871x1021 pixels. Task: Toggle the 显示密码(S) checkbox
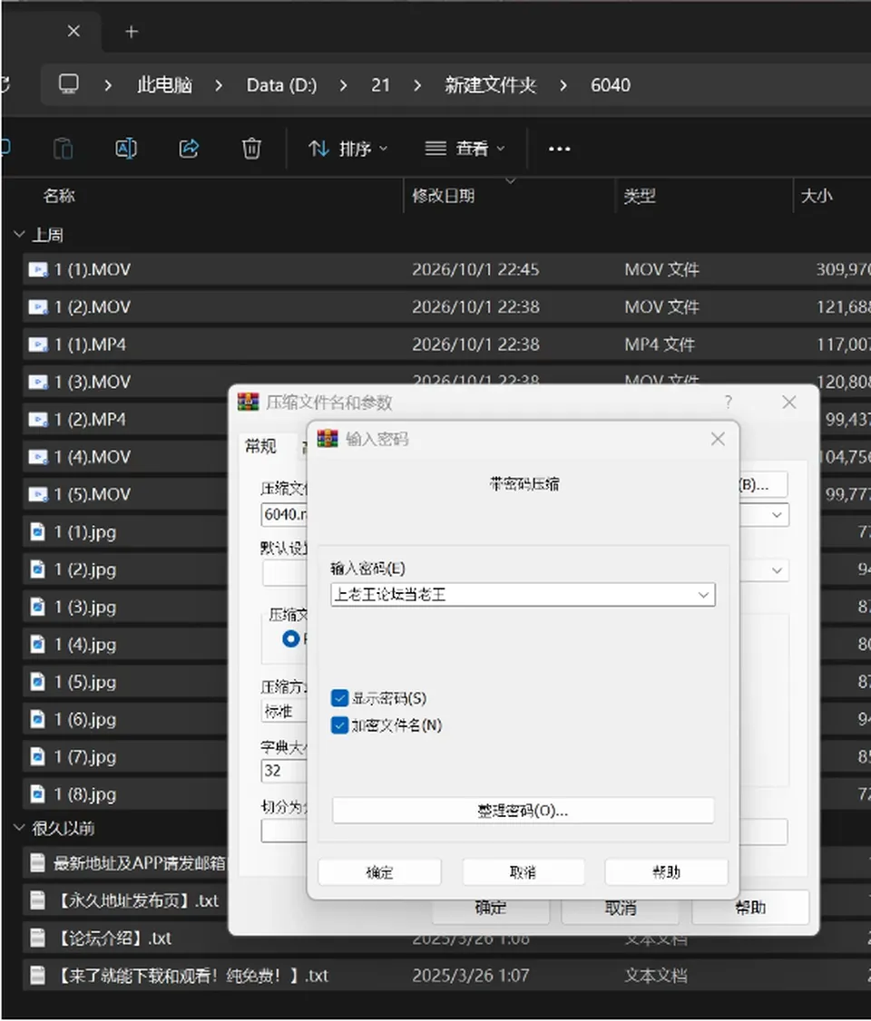(339, 698)
